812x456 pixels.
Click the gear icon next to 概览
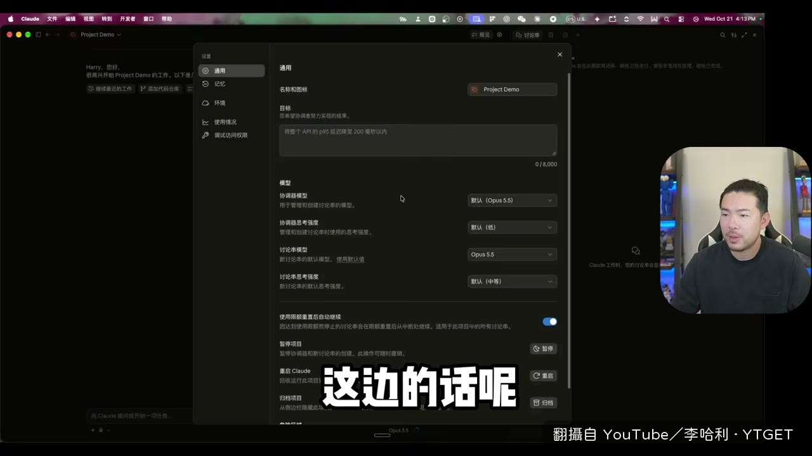499,35
